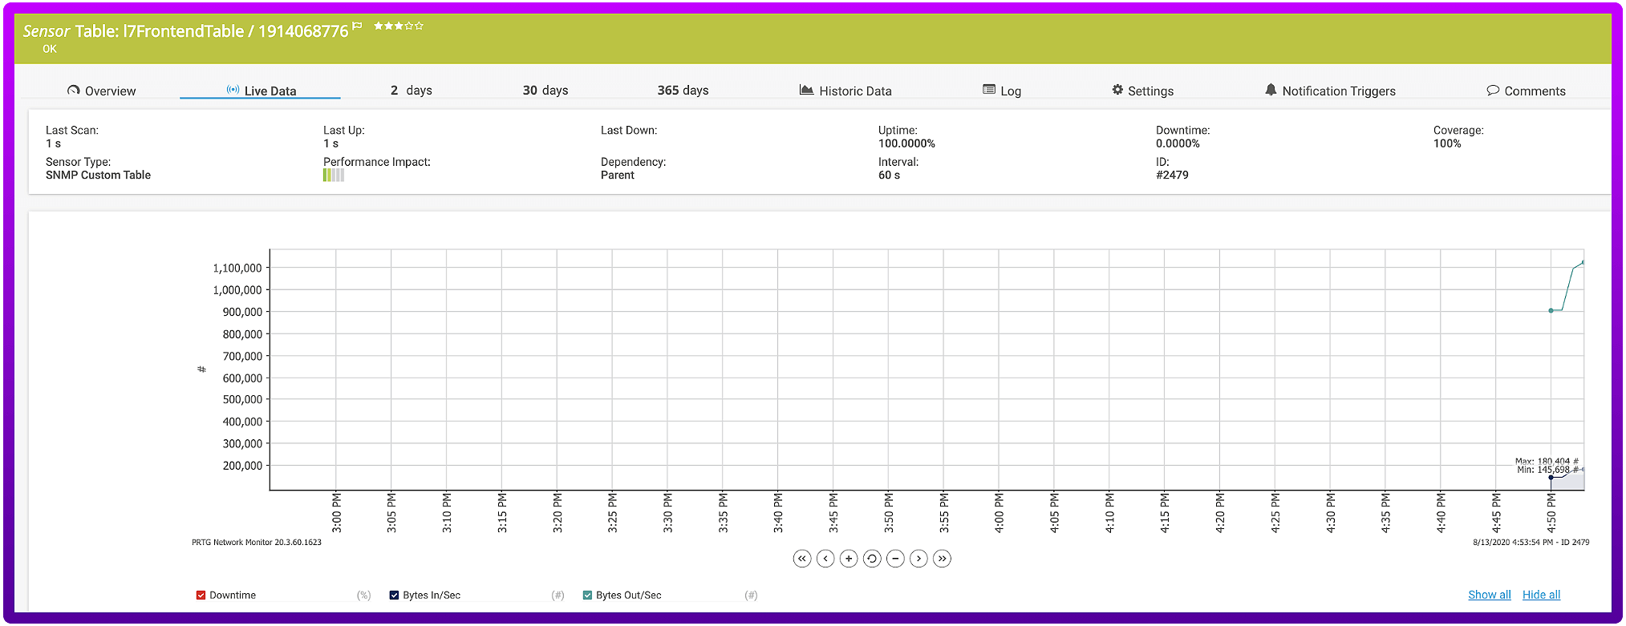Image resolution: width=1626 pixels, height=626 pixels.
Task: Toggle the Bytes Out/Sec channel checkbox
Action: coord(587,595)
